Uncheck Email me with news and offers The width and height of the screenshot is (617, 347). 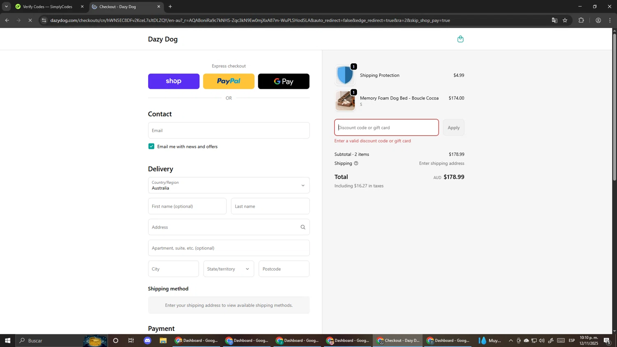151,146
